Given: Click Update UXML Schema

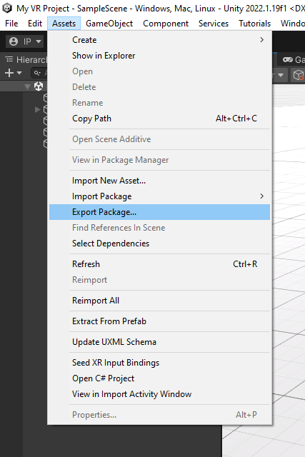Looking at the screenshot, I should click(159, 342).
